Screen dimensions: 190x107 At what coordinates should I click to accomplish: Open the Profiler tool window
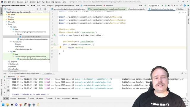point(31,98)
